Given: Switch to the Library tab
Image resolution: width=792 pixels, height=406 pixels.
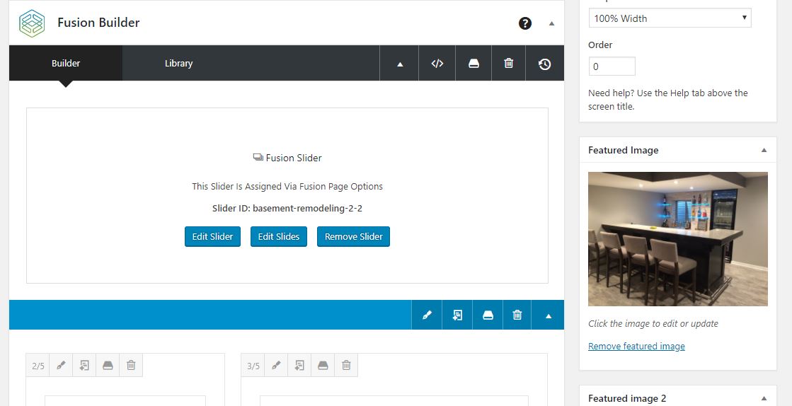Looking at the screenshot, I should tap(179, 63).
